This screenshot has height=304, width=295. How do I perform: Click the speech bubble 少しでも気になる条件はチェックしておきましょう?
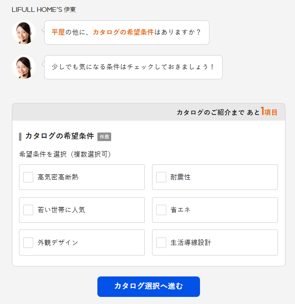click(133, 67)
